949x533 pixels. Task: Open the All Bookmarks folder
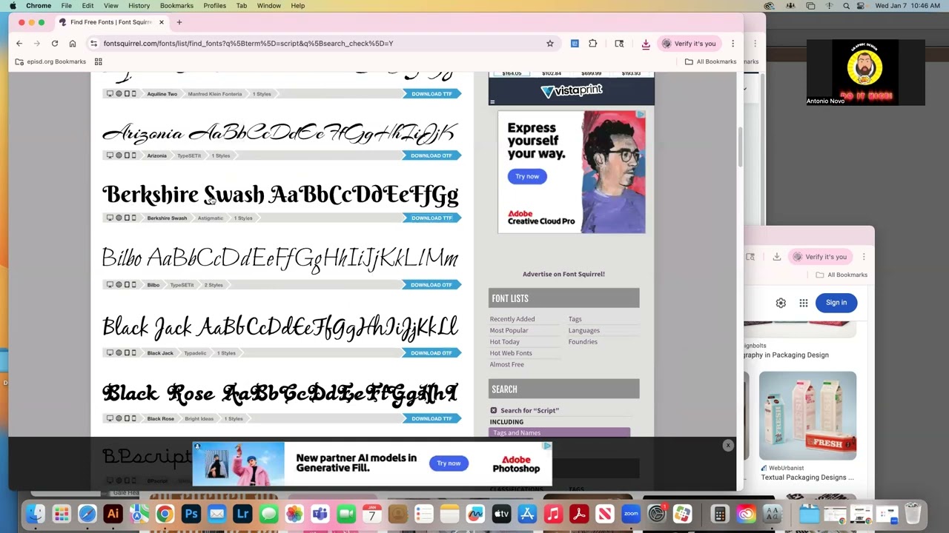tap(710, 61)
